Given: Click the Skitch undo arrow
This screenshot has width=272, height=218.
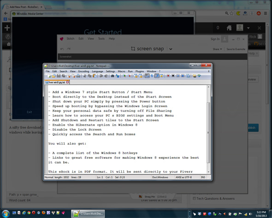Looking at the screenshot, I should (62, 49).
